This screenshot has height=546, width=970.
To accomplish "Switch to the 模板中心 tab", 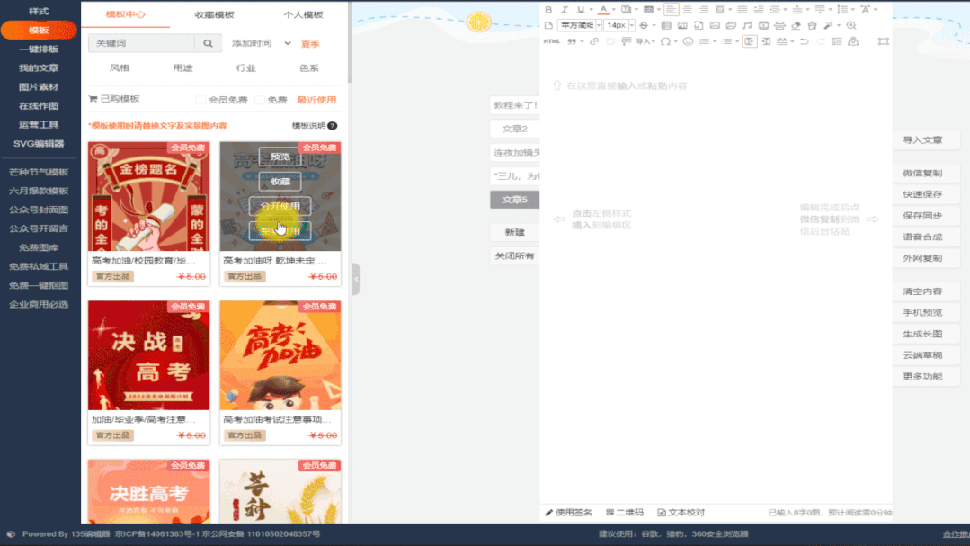I will (x=126, y=14).
